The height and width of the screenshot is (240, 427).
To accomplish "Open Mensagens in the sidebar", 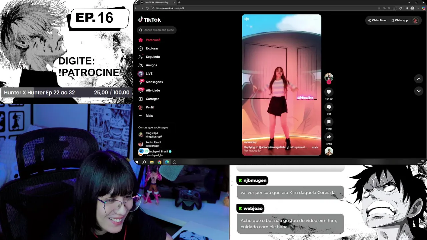I will click(x=154, y=82).
